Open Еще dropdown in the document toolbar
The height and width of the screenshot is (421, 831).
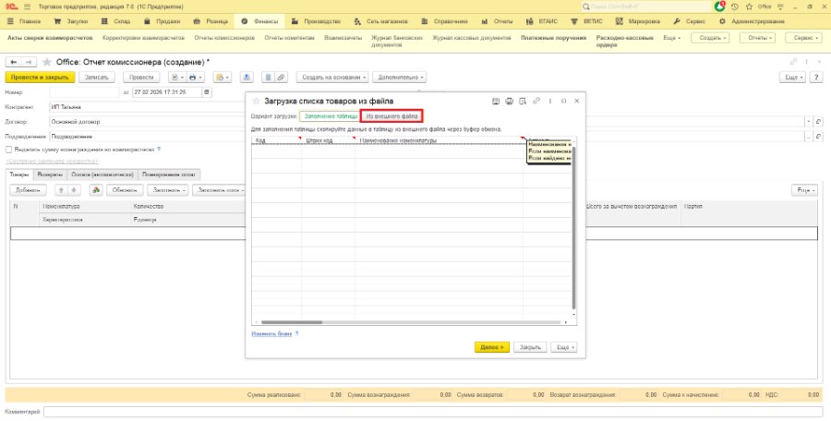tap(793, 77)
